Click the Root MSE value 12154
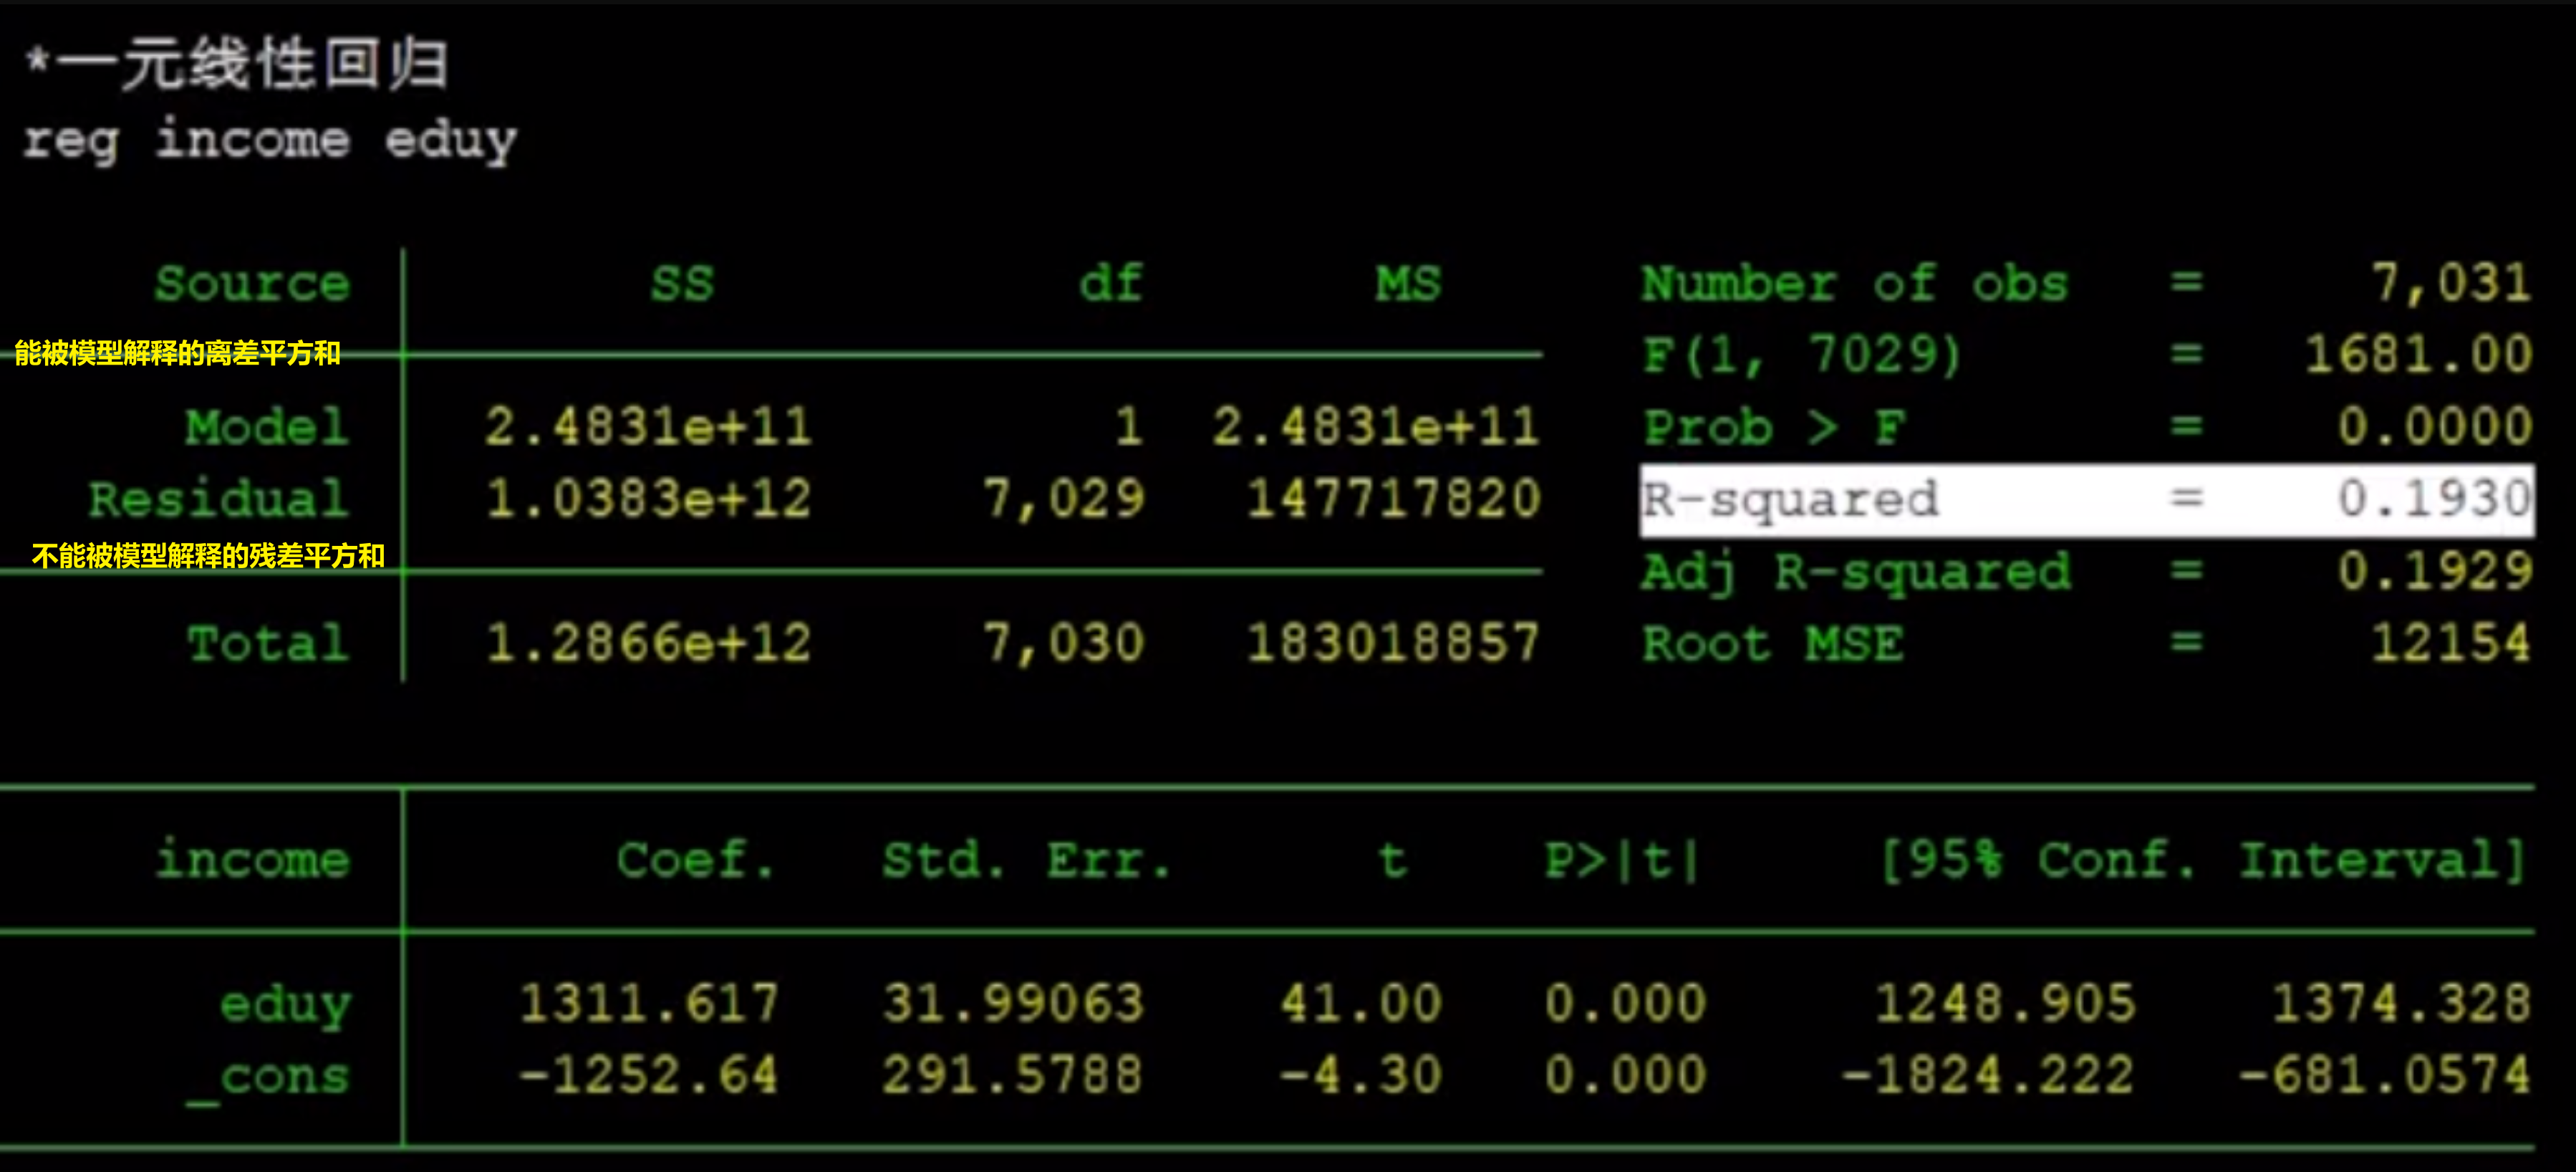This screenshot has width=2576, height=1172. (x=2450, y=643)
